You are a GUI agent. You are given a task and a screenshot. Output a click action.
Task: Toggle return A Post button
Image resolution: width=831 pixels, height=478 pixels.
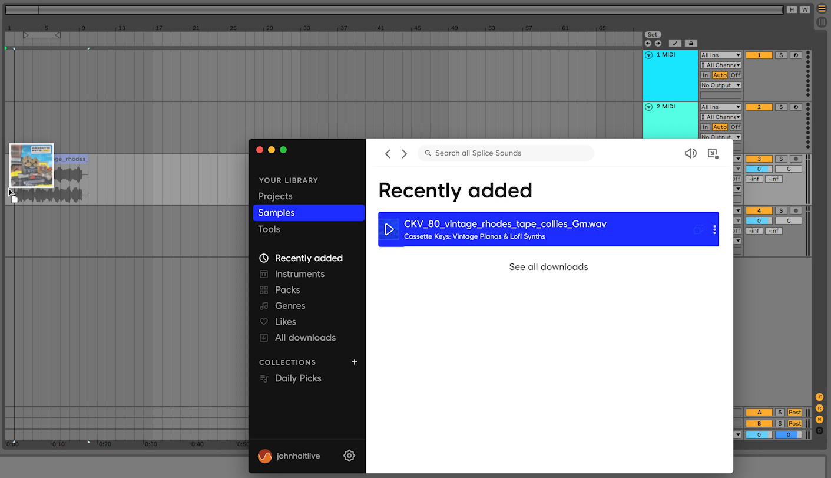coord(795,413)
